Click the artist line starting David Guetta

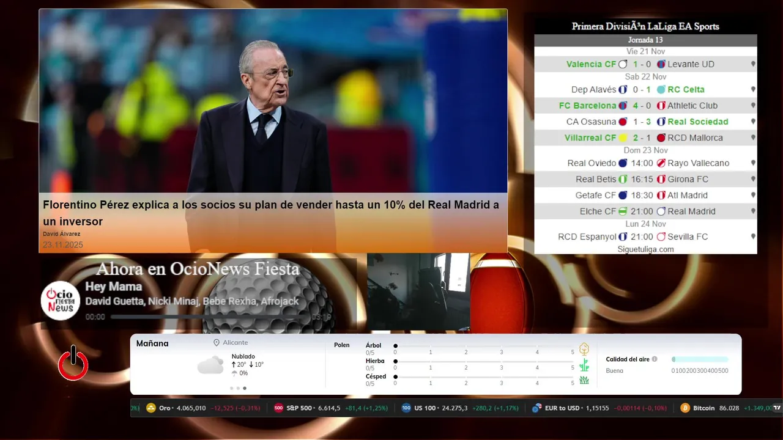tap(192, 301)
